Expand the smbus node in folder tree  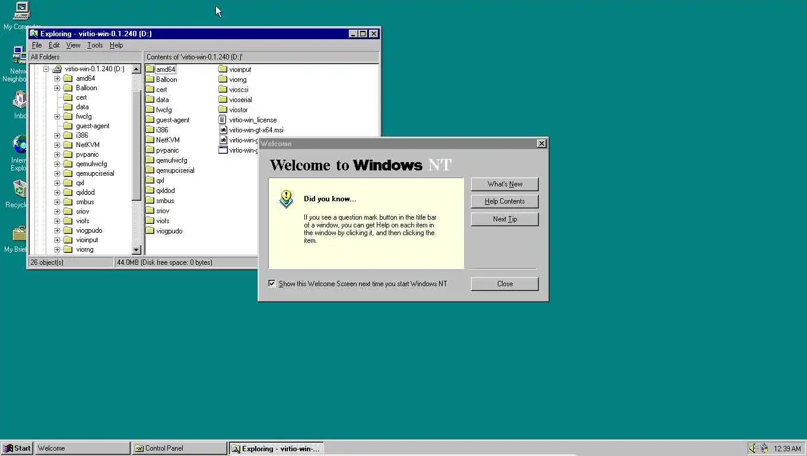point(57,202)
